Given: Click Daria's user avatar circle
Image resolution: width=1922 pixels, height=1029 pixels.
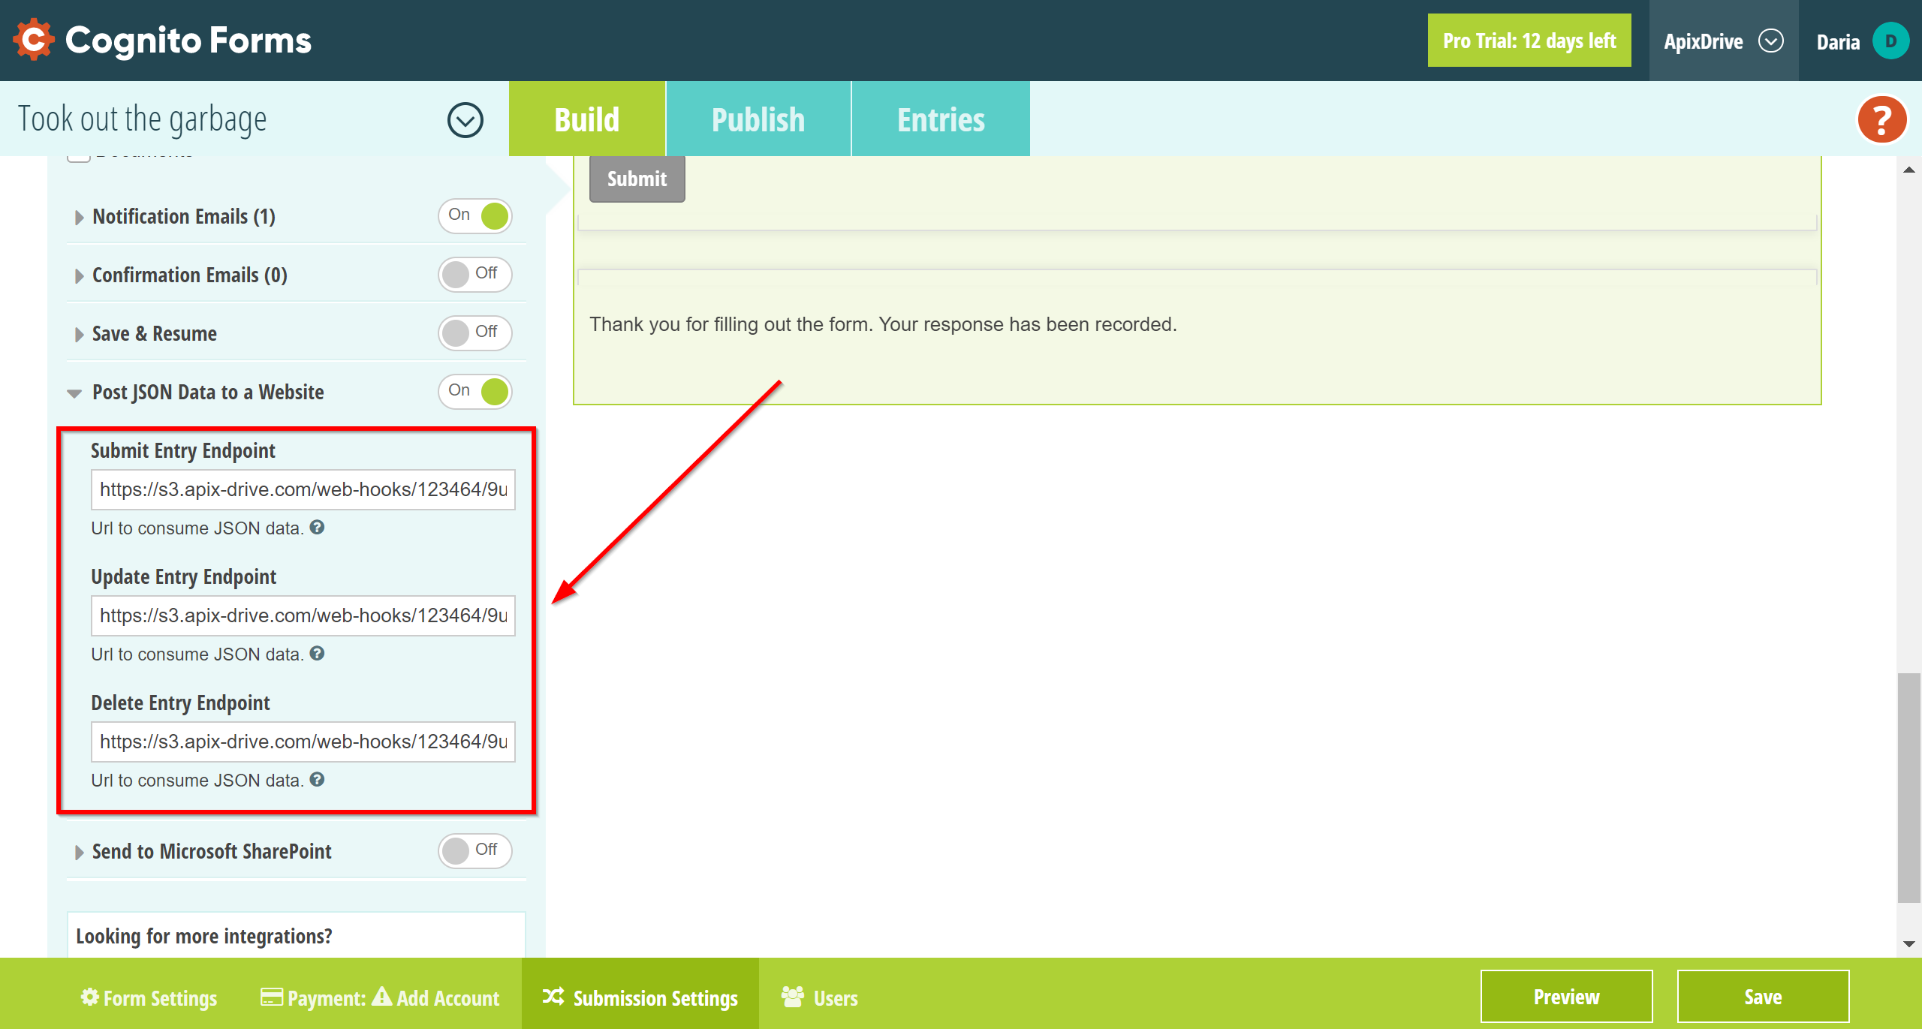Looking at the screenshot, I should (x=1890, y=41).
